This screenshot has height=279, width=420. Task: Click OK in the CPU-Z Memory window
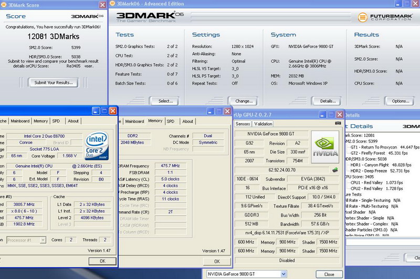[x=217, y=261]
